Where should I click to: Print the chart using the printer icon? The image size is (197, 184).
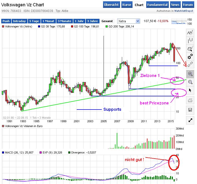[x=190, y=100]
